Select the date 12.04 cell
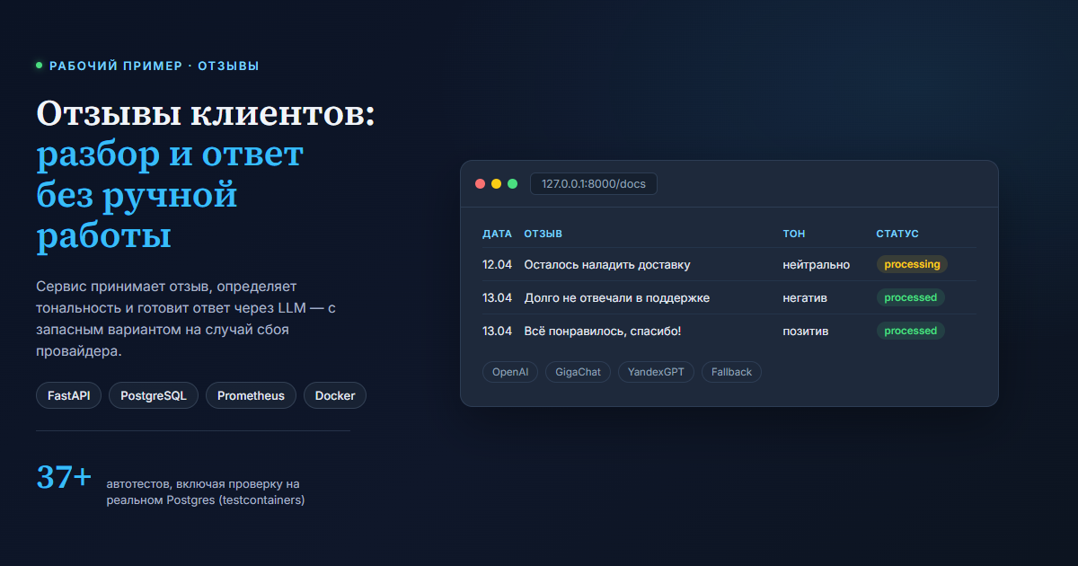 point(497,264)
